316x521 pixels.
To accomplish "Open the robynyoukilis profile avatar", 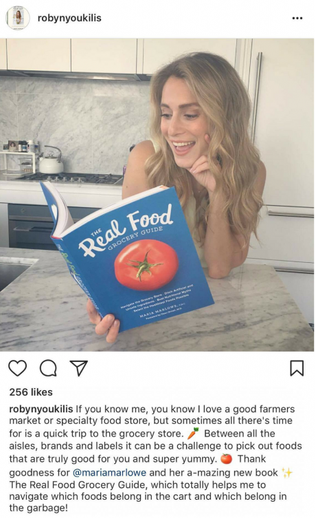I will tap(18, 18).
